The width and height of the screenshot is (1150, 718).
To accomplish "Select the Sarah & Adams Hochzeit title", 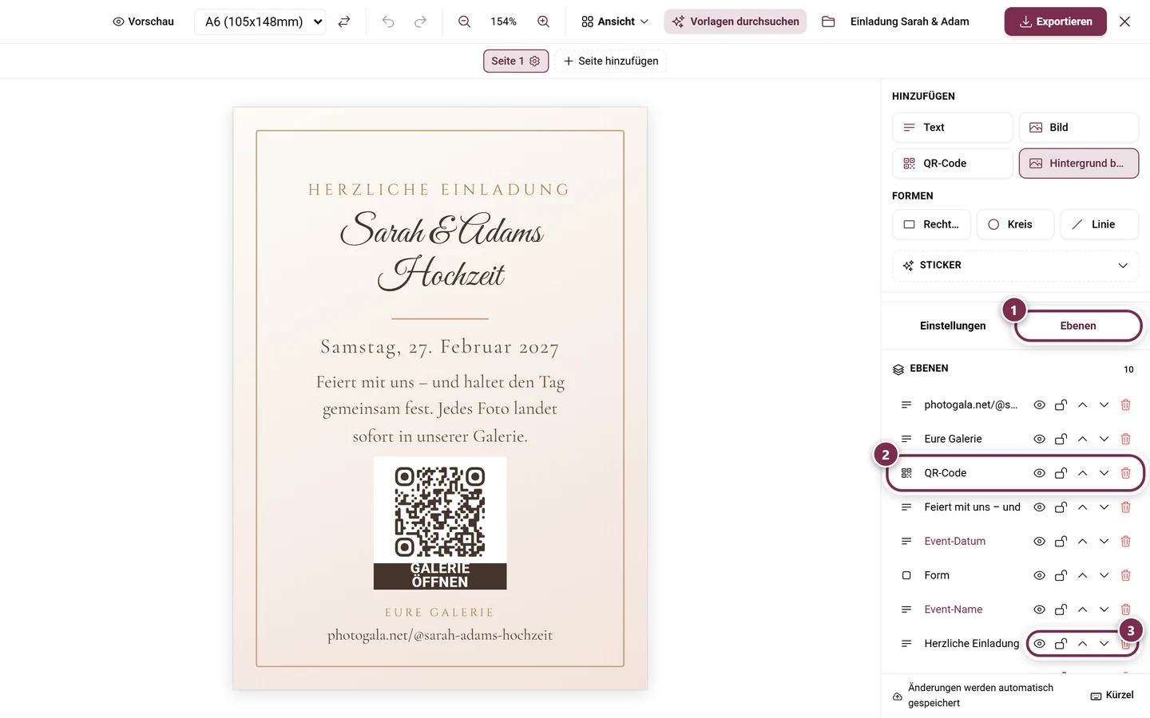I will [x=441, y=251].
